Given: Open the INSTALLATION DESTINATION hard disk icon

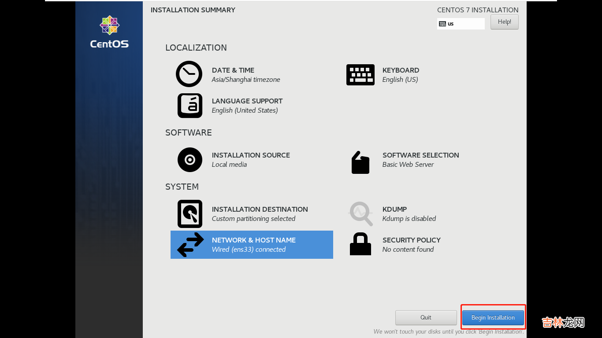Looking at the screenshot, I should click(x=190, y=214).
